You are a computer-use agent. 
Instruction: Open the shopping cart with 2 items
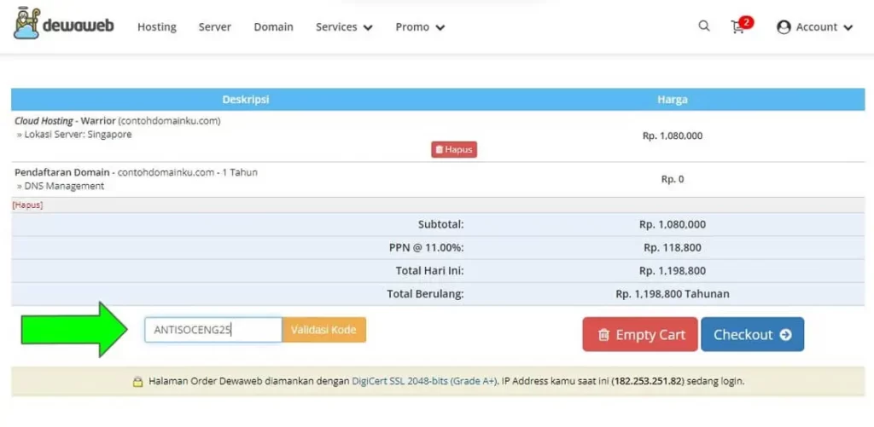pos(741,26)
